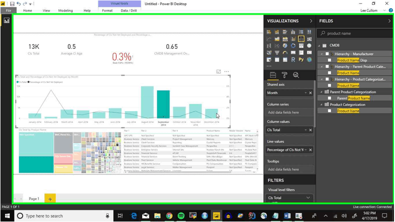
Task: Collapse the Hierarchy - Manufacturer node
Action: 322,54
